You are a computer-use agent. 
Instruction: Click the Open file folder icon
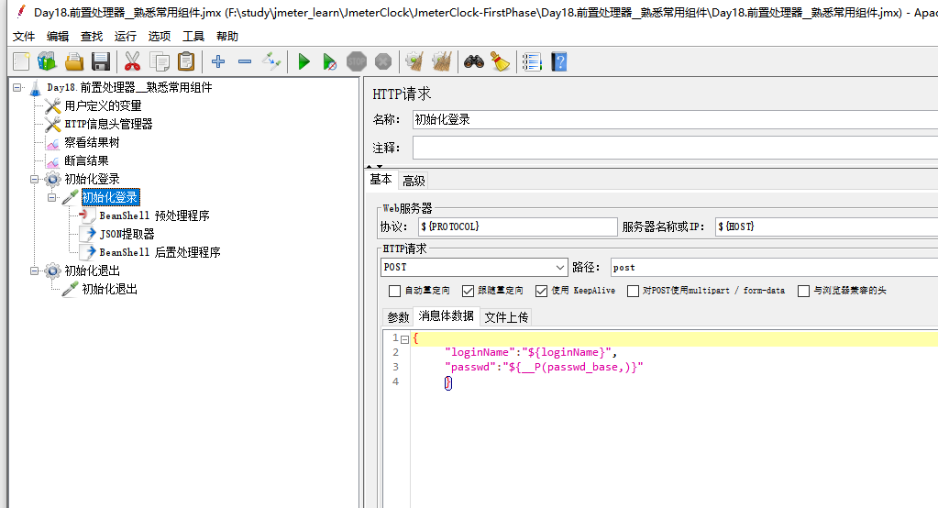click(x=74, y=61)
